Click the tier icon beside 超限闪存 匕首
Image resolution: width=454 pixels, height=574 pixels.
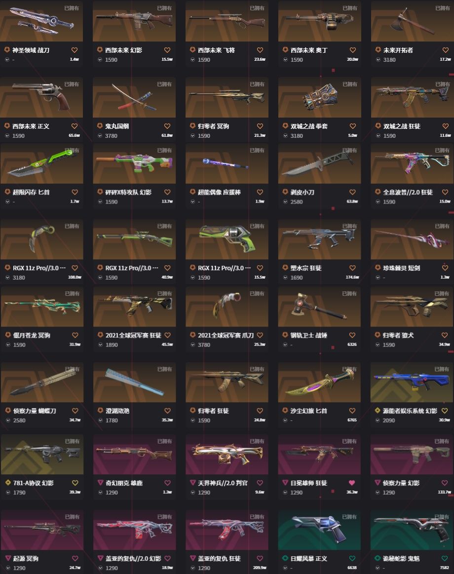click(7, 192)
